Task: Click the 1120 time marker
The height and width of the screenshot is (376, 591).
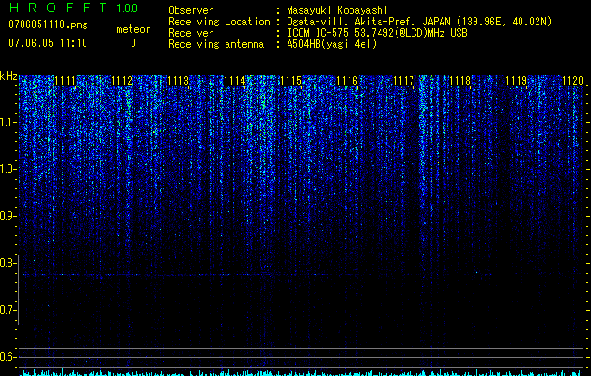Action: (572, 81)
